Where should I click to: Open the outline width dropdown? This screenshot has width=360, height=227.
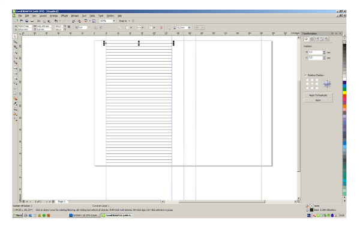[x=190, y=28]
